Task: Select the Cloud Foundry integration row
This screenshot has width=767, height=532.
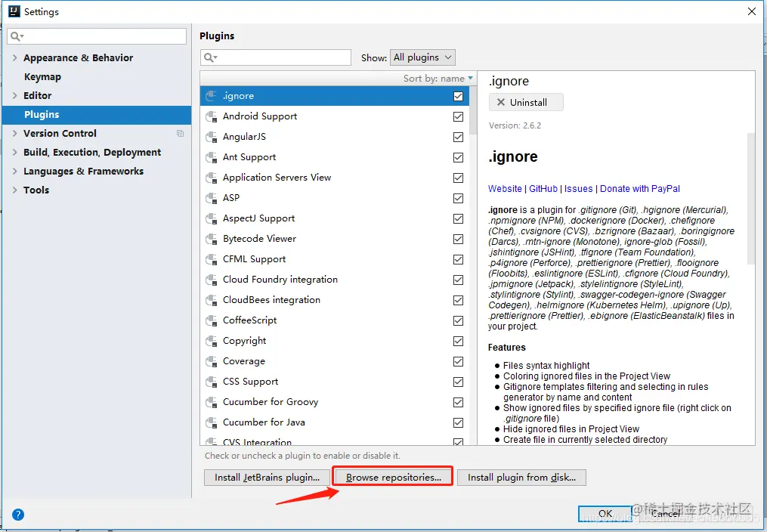Action: click(335, 280)
